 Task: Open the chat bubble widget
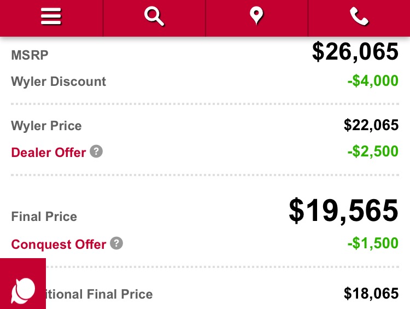coord(23,284)
